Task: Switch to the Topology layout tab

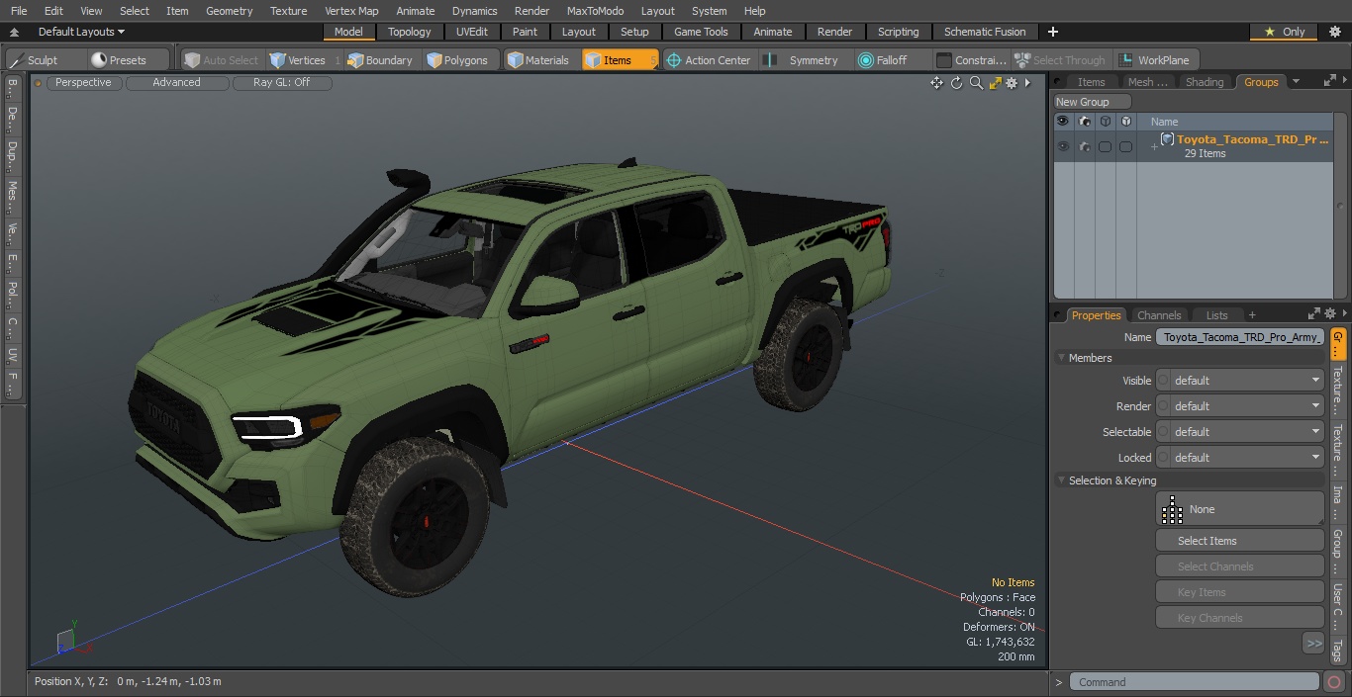Action: click(x=410, y=32)
